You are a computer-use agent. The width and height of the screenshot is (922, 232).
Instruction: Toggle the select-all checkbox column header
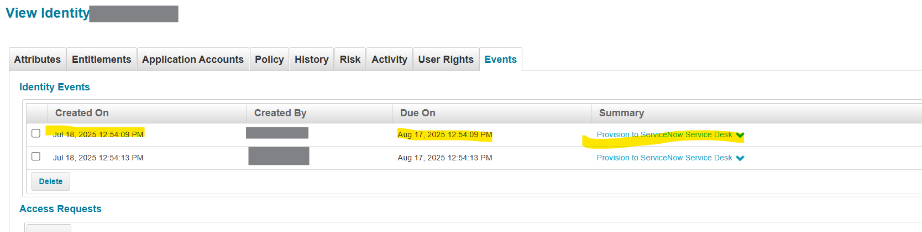click(37, 113)
